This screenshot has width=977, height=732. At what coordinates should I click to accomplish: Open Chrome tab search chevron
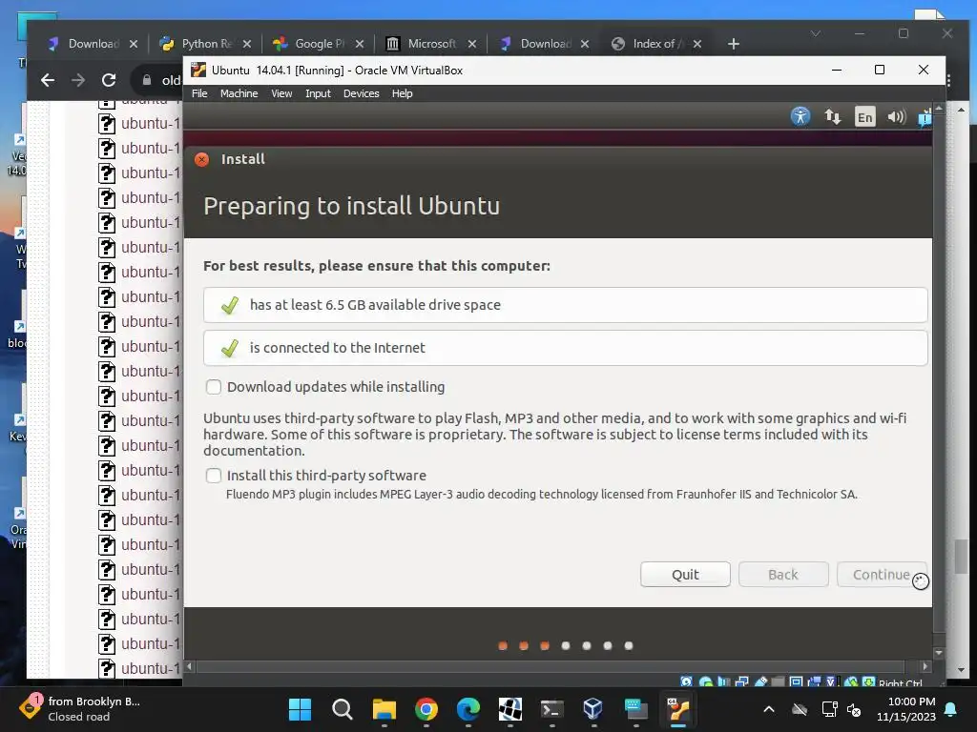click(815, 33)
